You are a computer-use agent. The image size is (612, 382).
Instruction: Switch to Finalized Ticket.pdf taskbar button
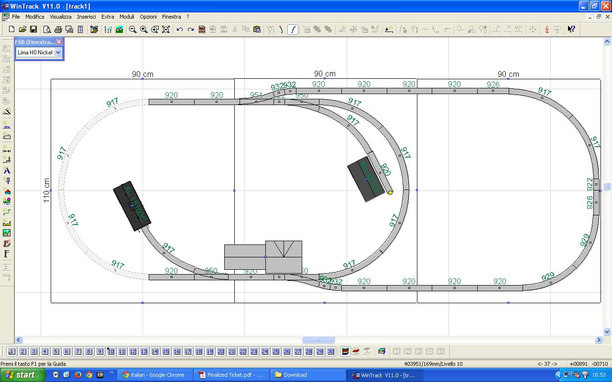click(x=232, y=375)
